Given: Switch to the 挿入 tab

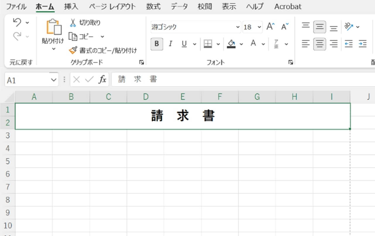Looking at the screenshot, I should (x=71, y=6).
